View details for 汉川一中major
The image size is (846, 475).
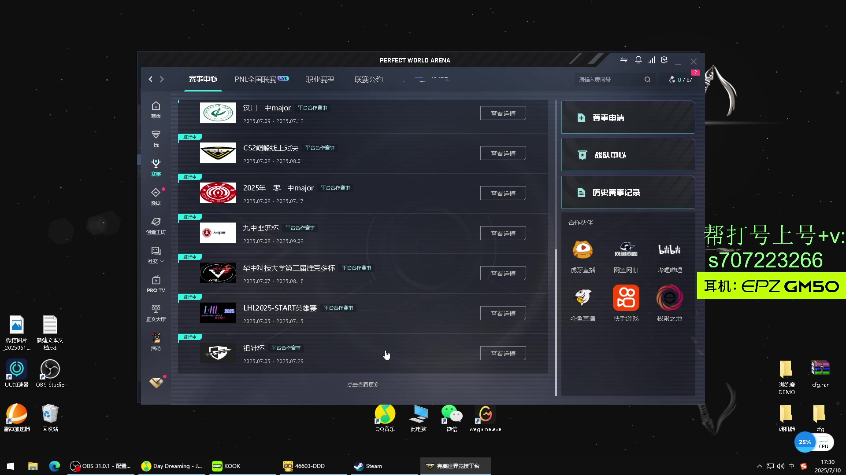(x=503, y=113)
